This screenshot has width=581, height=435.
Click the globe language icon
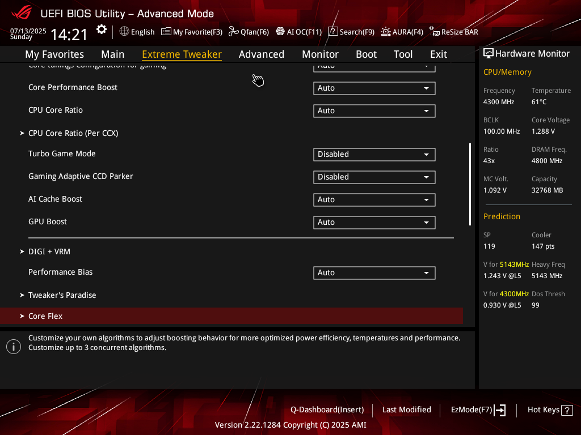[124, 32]
